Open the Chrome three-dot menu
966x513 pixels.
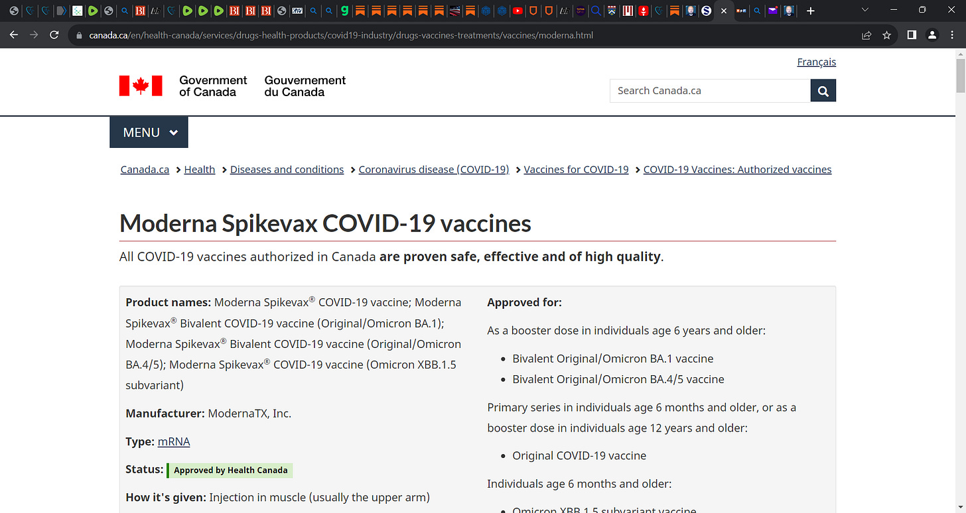point(952,35)
